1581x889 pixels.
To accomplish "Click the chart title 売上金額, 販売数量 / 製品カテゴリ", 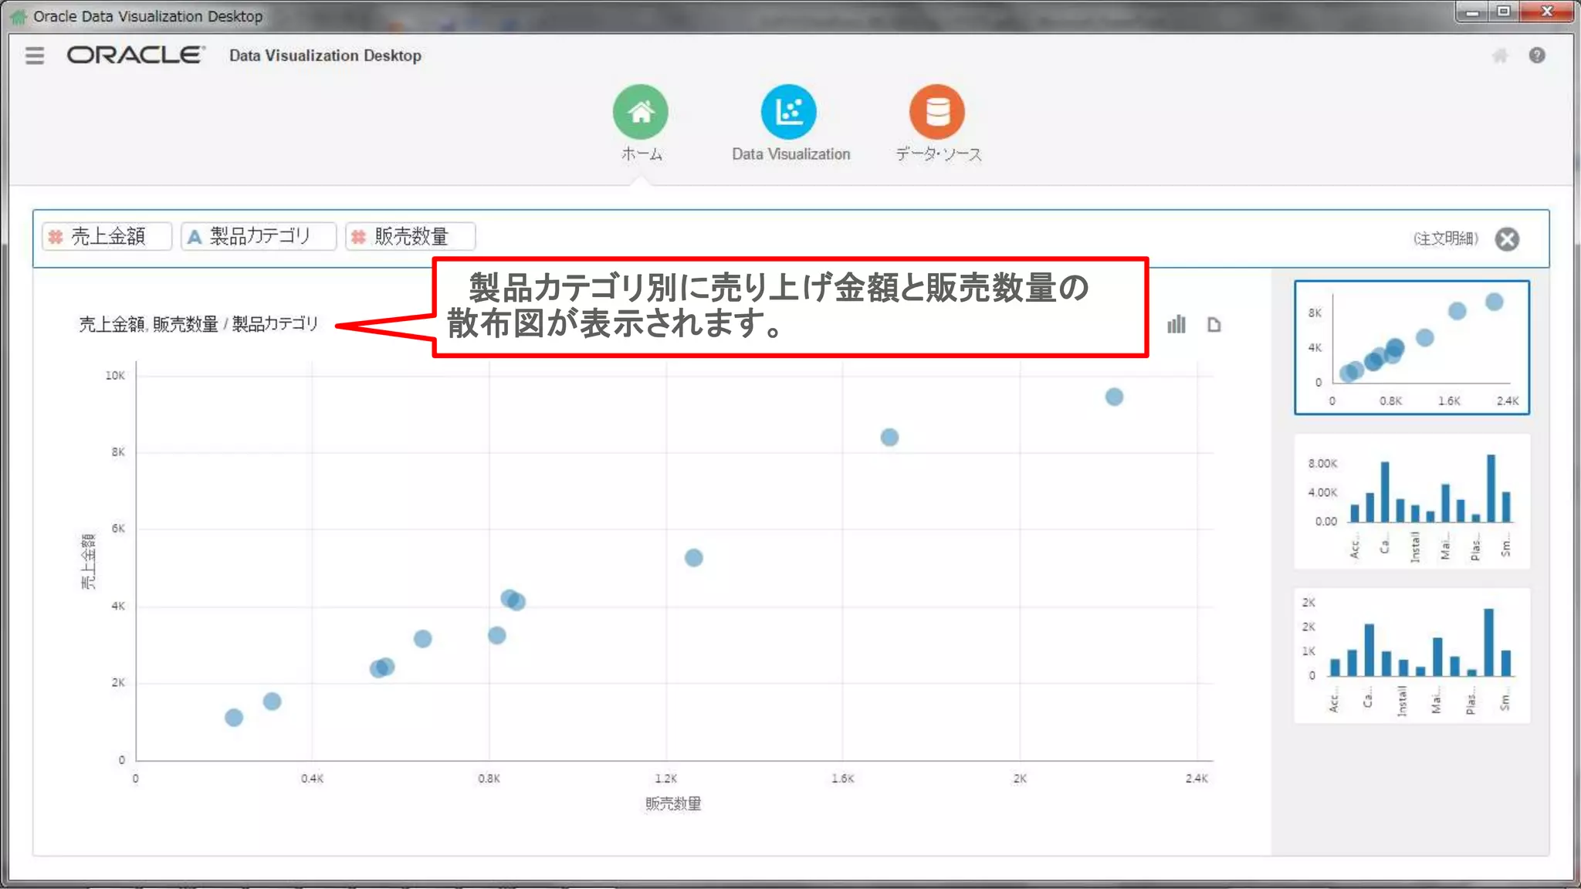I will (x=198, y=324).
